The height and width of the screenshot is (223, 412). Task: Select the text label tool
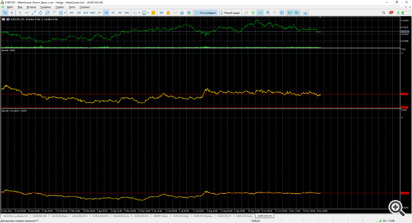pos(54,13)
